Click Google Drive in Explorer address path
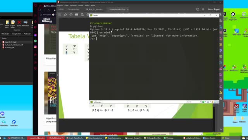Screen dimensions: 248x140 click(x=17, y=34)
